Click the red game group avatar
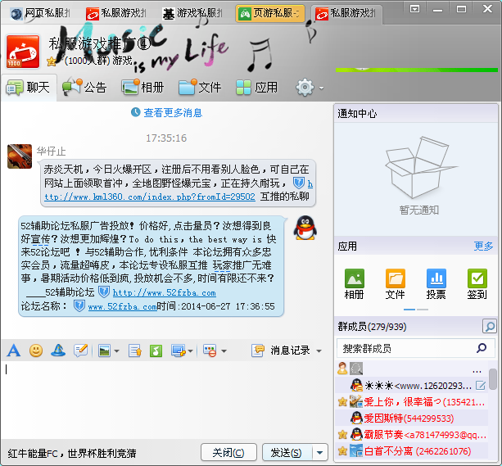 tap(23, 52)
